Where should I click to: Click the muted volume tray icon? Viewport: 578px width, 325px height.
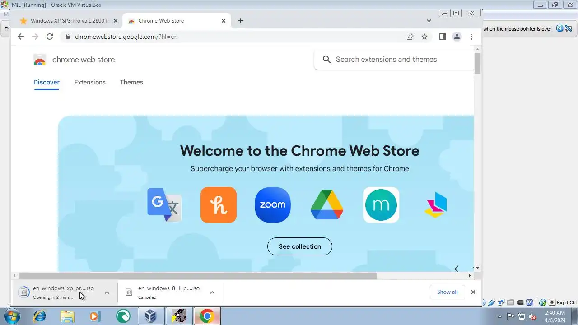tap(532, 316)
